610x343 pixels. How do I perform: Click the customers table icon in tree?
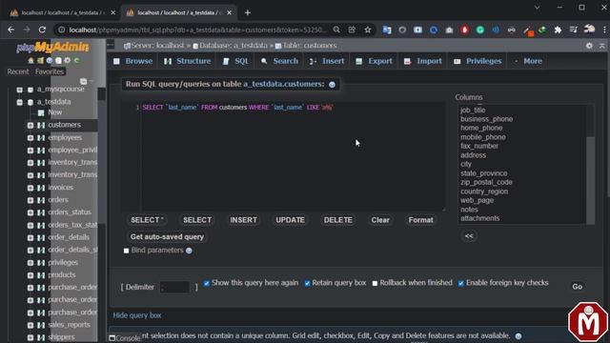click(x=41, y=125)
